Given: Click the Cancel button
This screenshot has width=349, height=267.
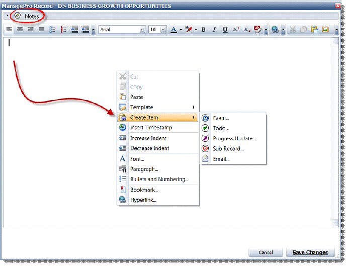Looking at the screenshot, I should (266, 252).
